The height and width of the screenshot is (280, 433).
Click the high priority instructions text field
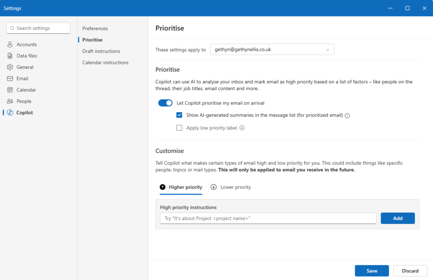coord(268,218)
